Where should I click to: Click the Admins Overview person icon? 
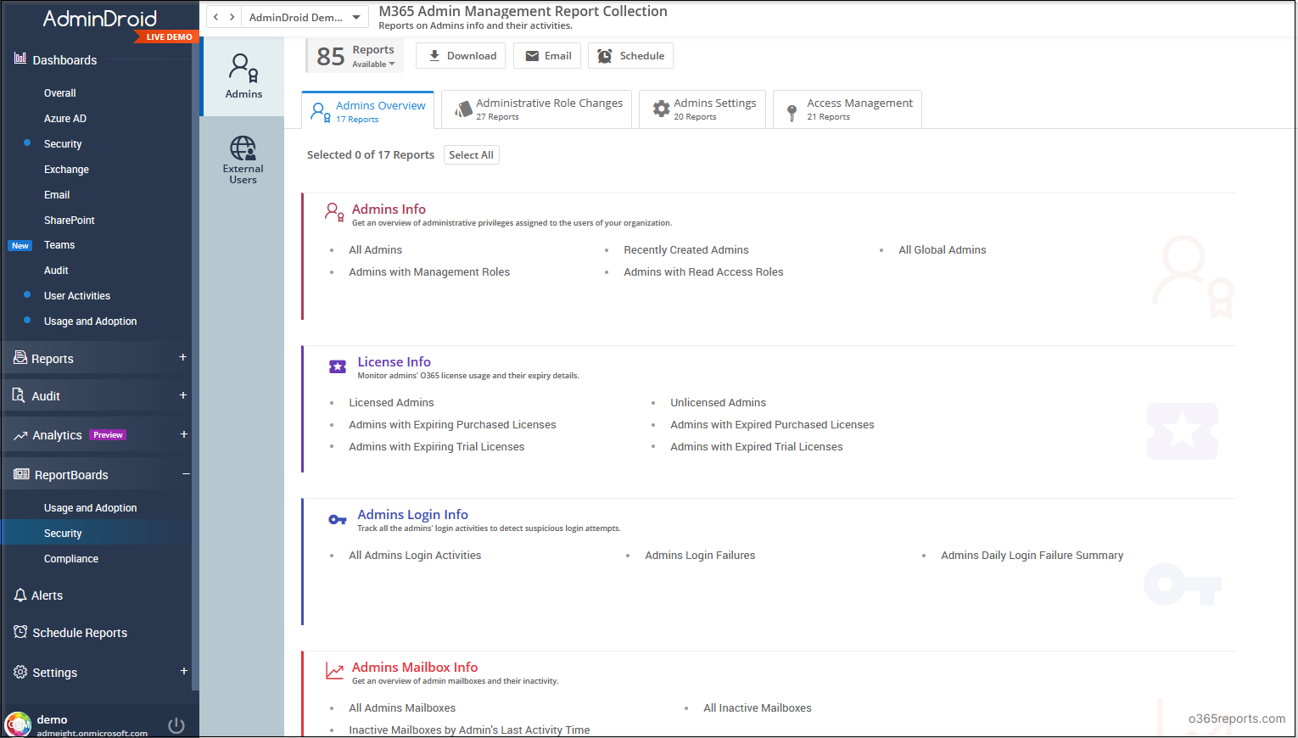(x=321, y=112)
